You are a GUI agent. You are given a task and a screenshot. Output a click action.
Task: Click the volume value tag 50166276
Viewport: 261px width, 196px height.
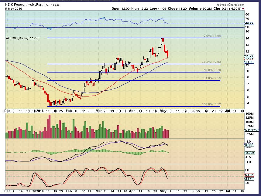pyautogui.click(x=252, y=130)
